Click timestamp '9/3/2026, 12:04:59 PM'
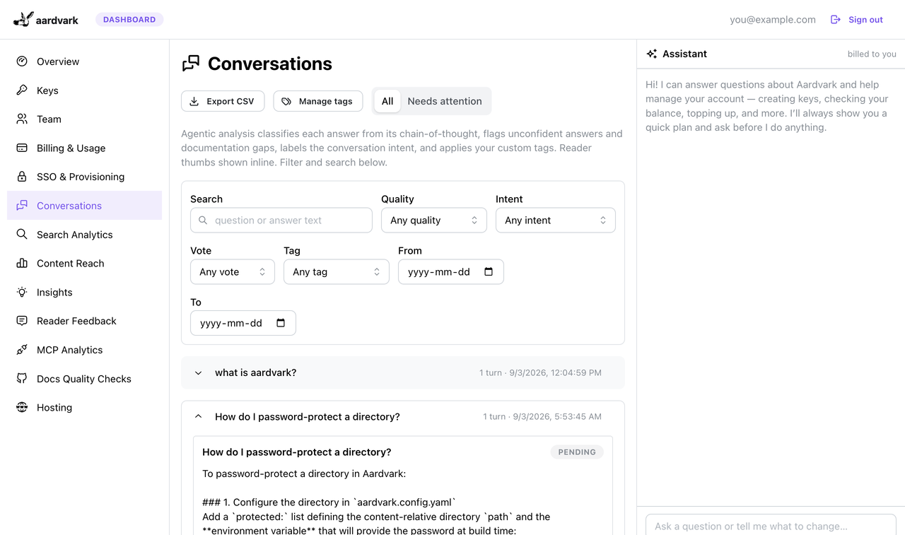 [x=555, y=372]
